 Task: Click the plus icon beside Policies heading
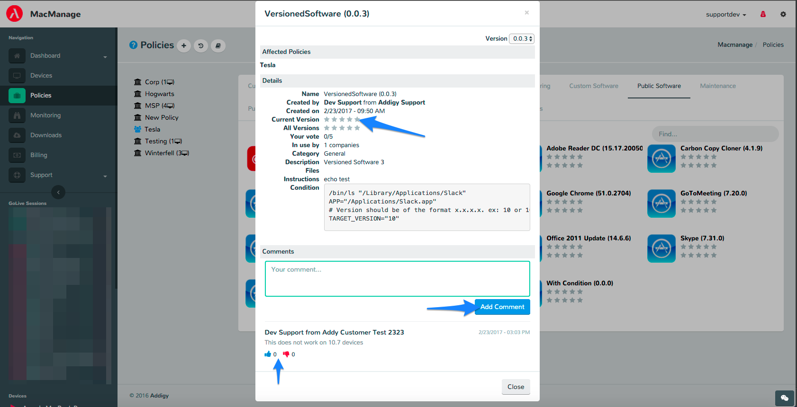click(x=184, y=46)
